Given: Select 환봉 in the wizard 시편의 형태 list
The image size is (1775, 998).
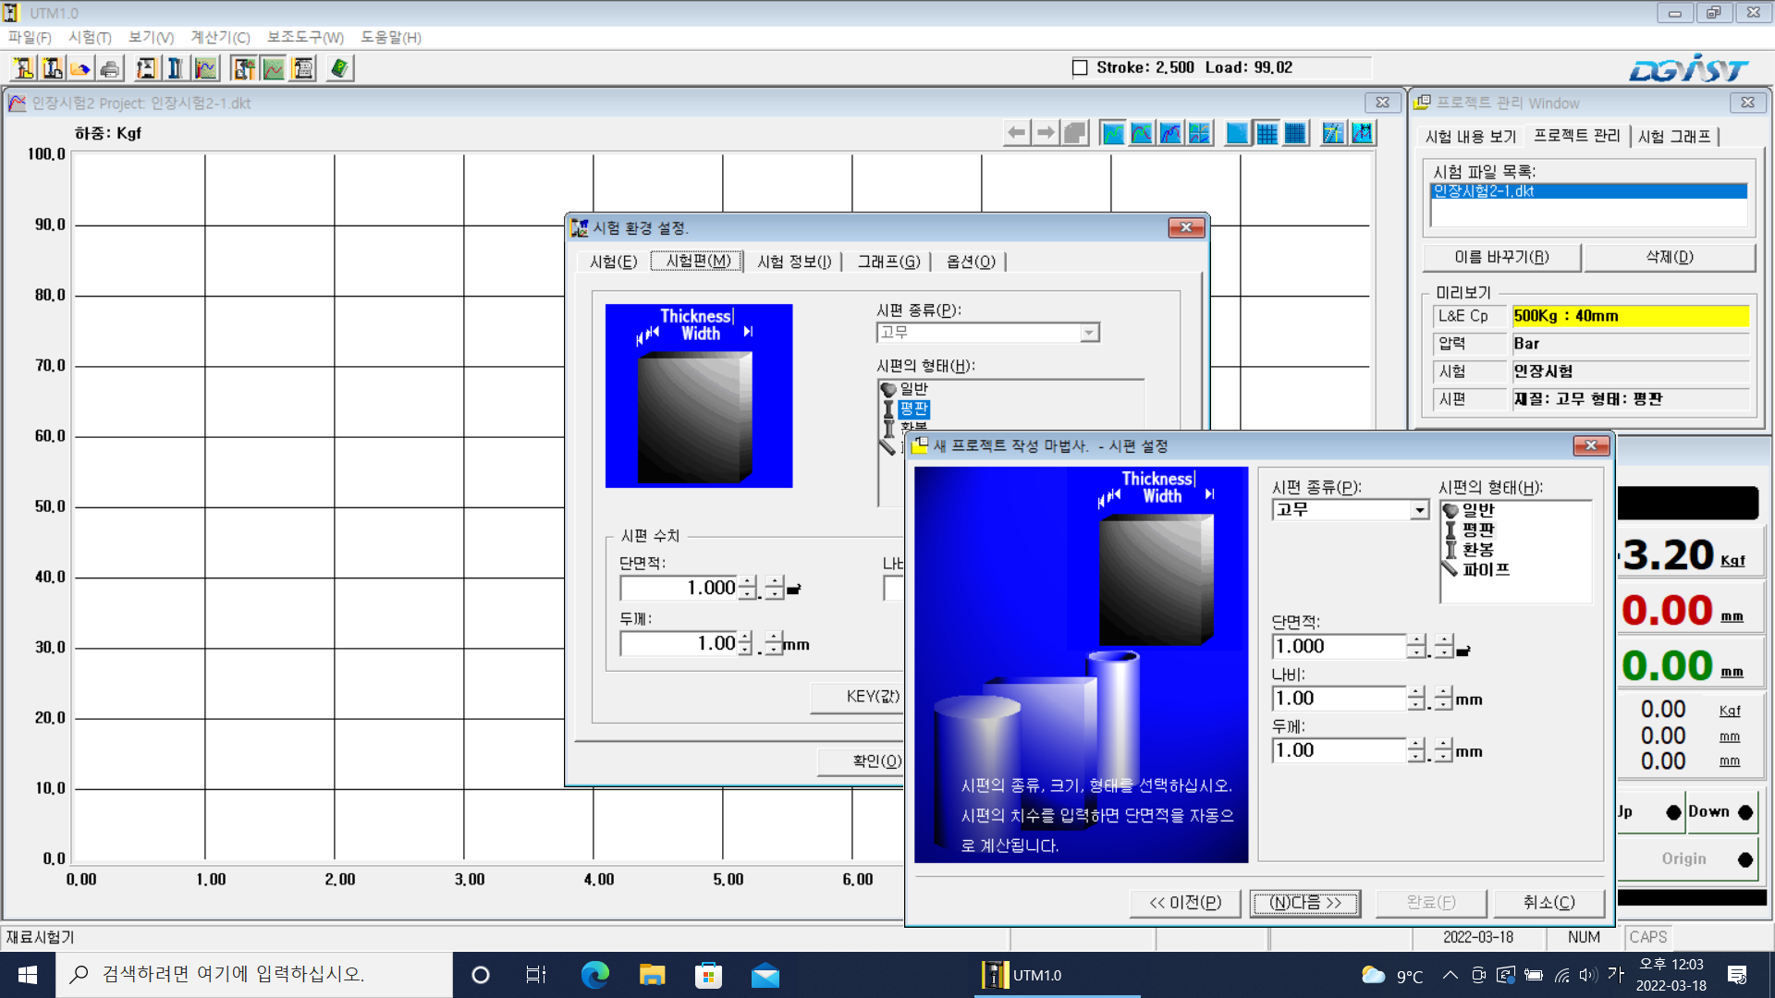Looking at the screenshot, I should 1477,550.
